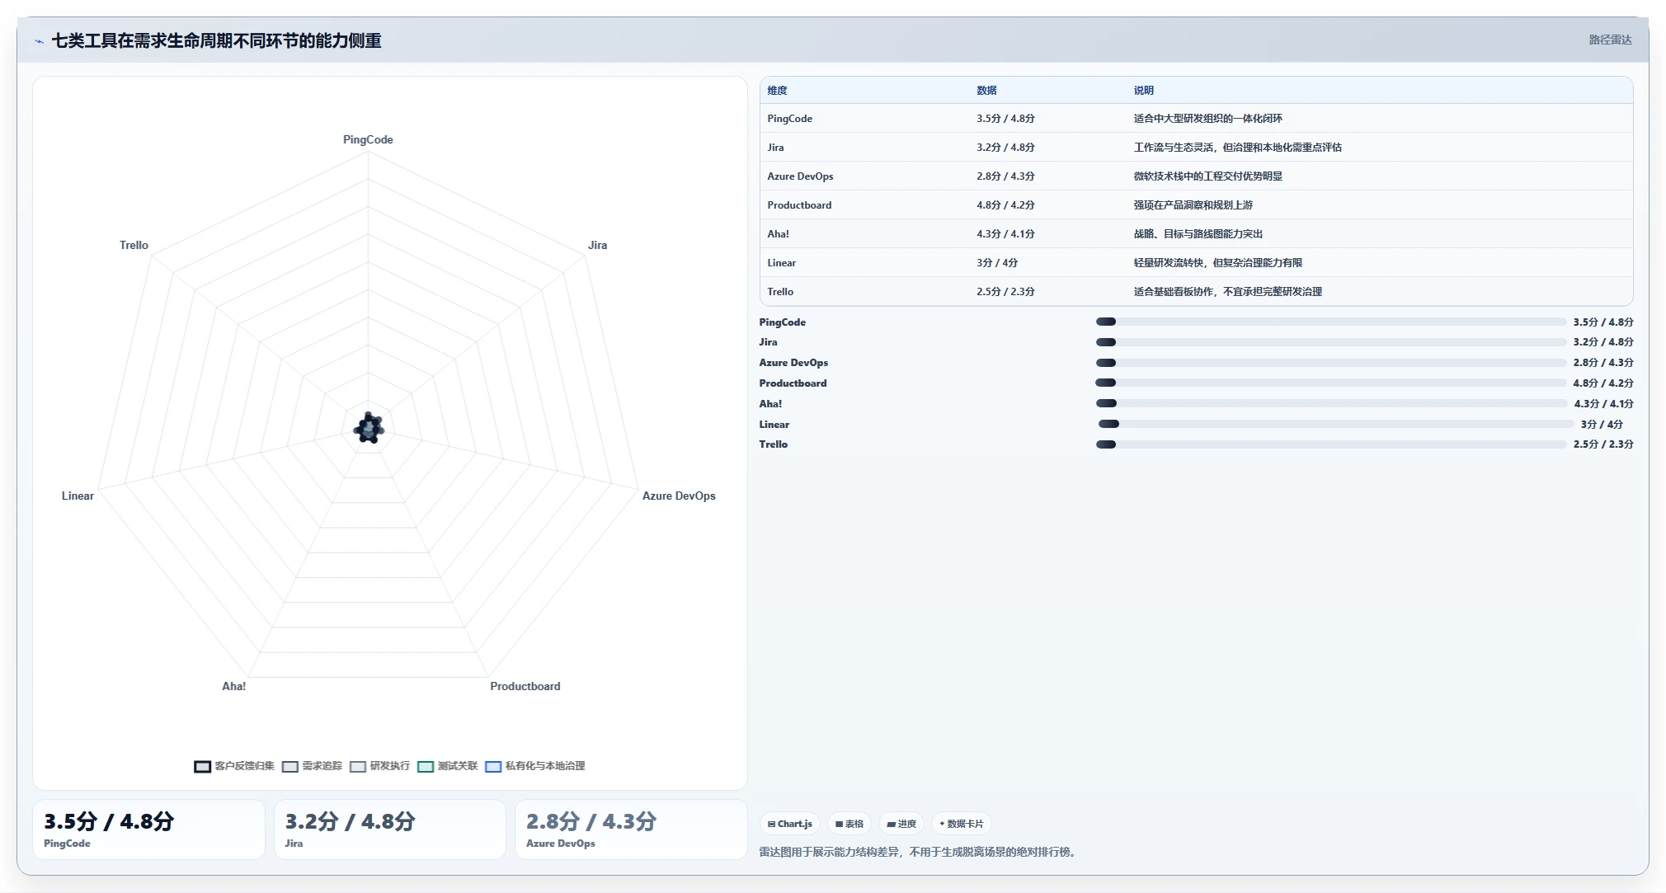
Task: Click the Chart.js tag chip
Action: coord(790,824)
